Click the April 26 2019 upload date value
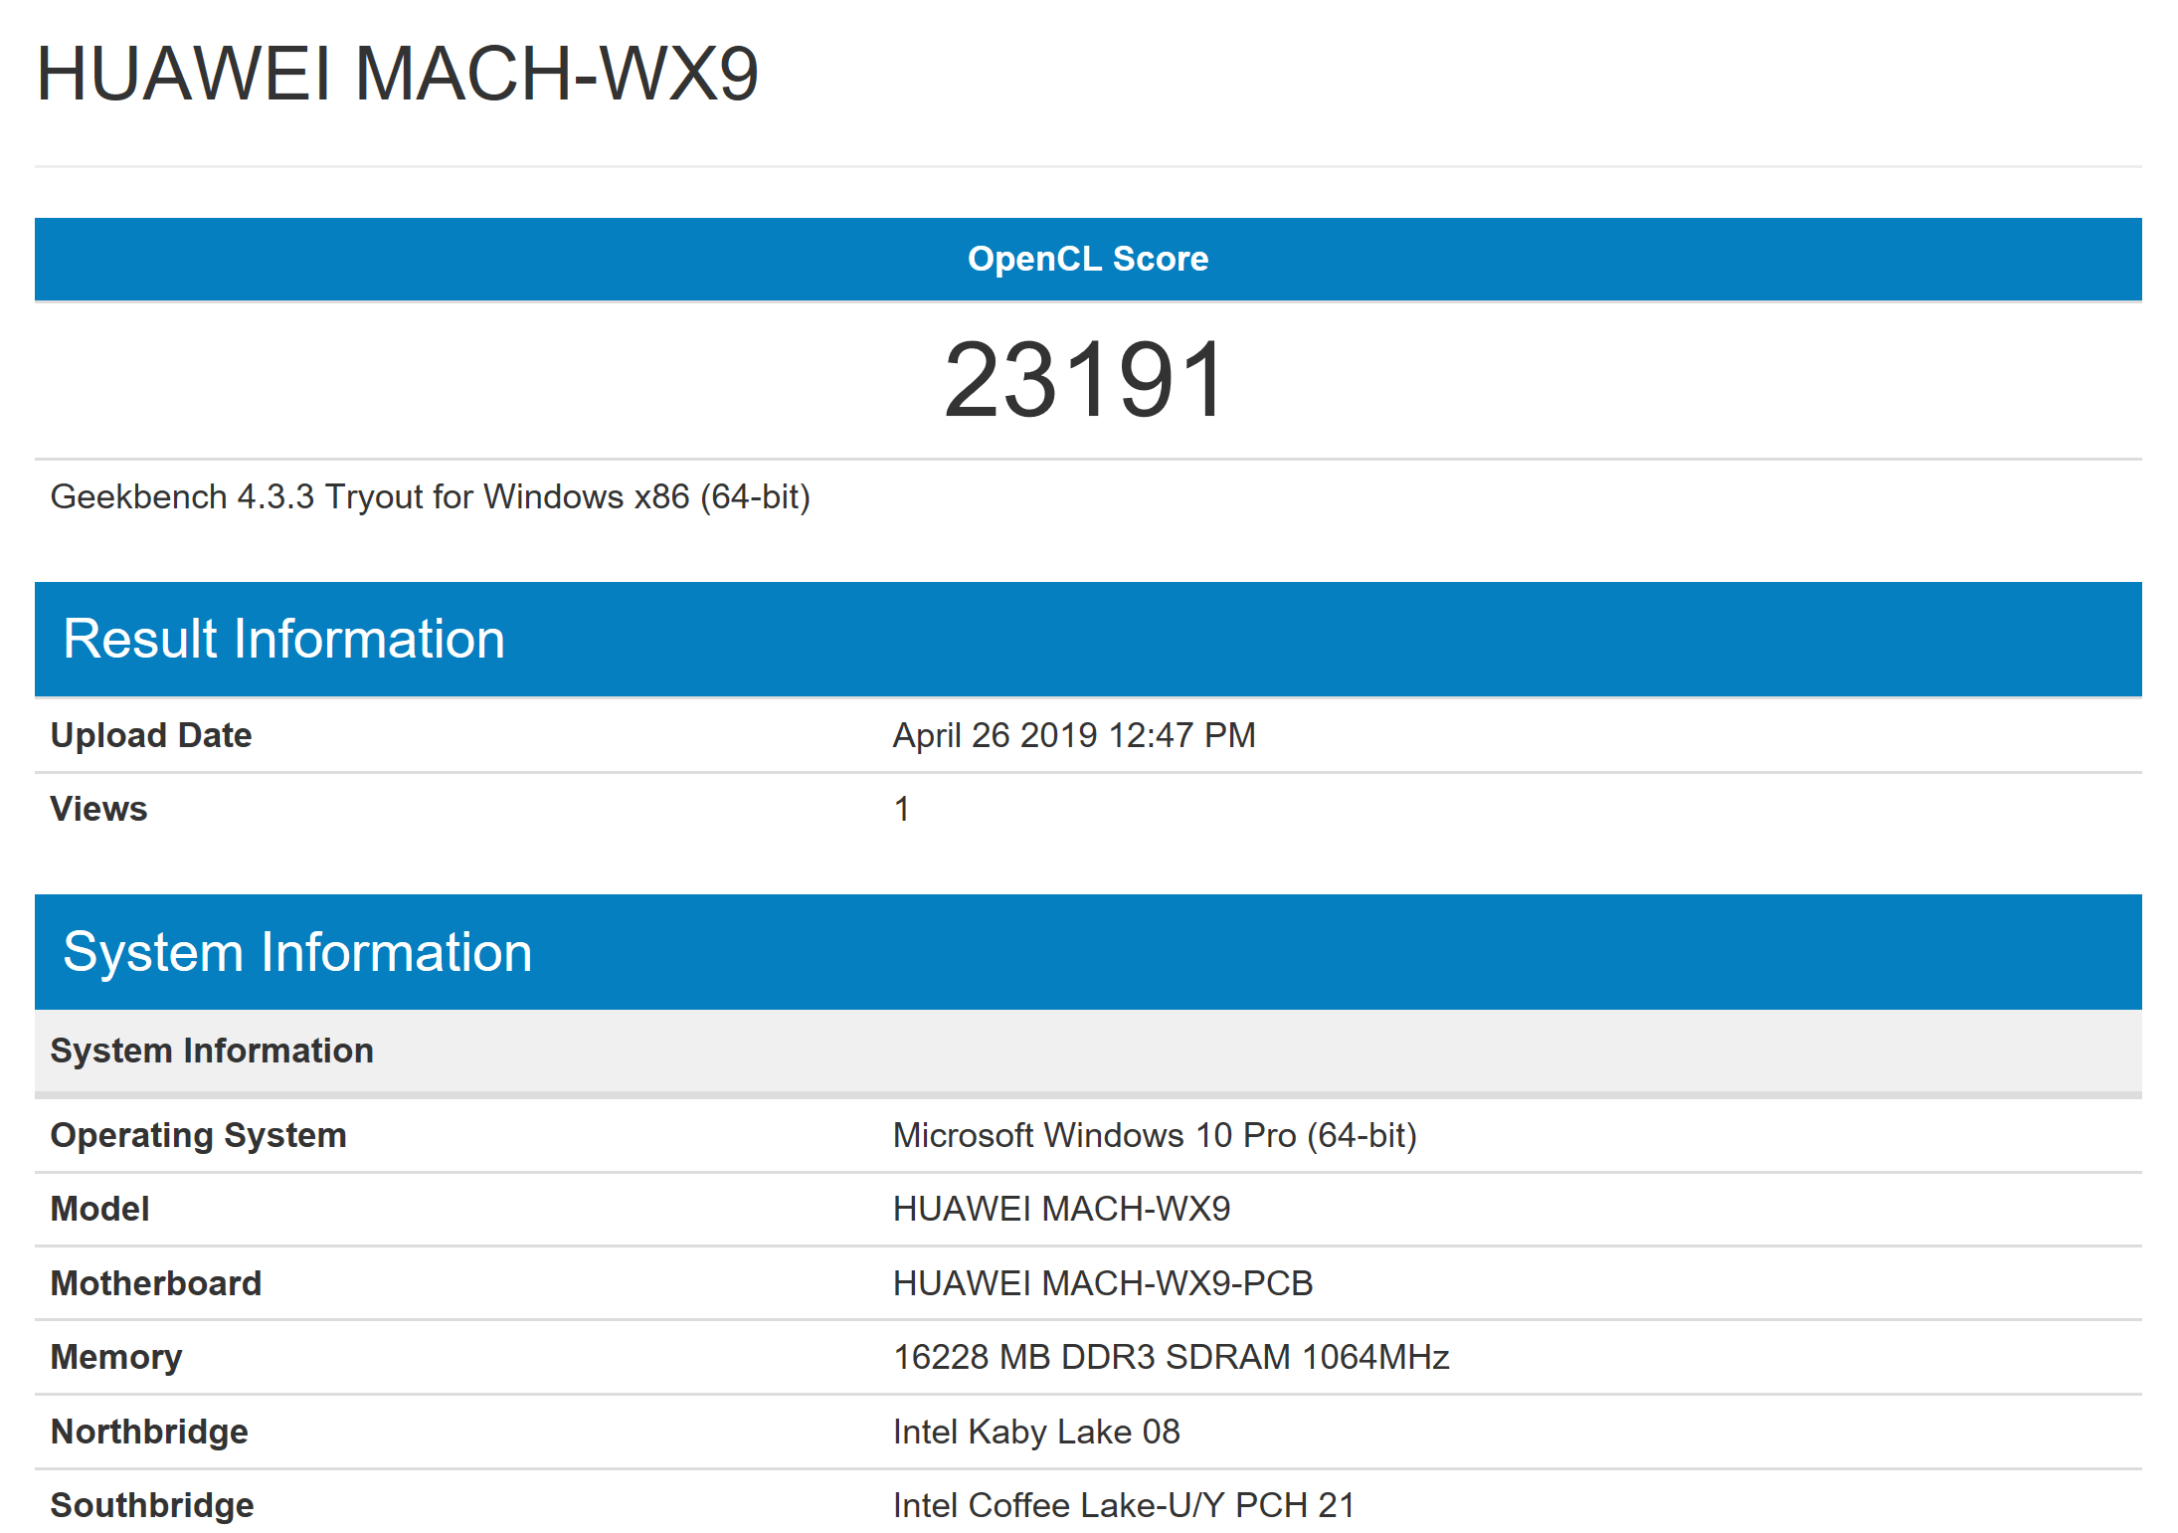This screenshot has width=2178, height=1533. (x=1074, y=735)
